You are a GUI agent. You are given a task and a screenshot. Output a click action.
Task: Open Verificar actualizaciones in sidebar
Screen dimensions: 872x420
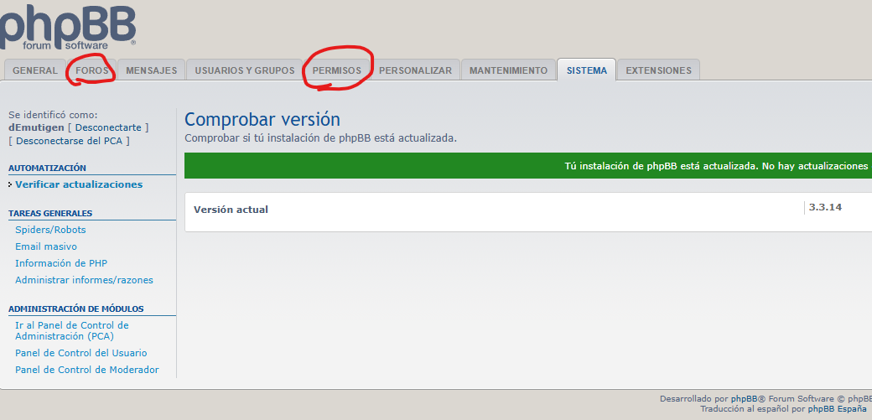point(79,184)
